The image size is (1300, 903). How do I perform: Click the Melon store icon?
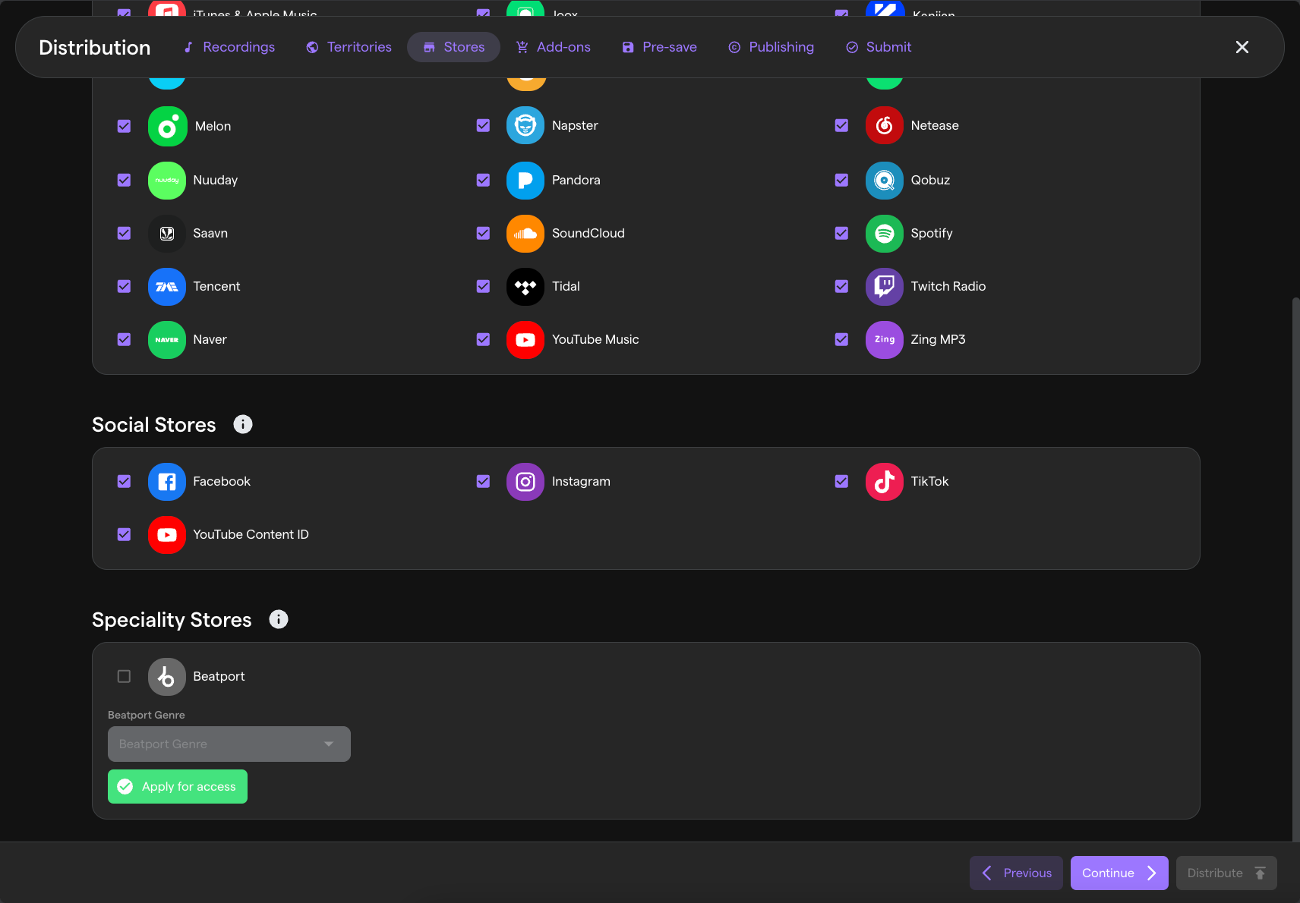pos(167,126)
